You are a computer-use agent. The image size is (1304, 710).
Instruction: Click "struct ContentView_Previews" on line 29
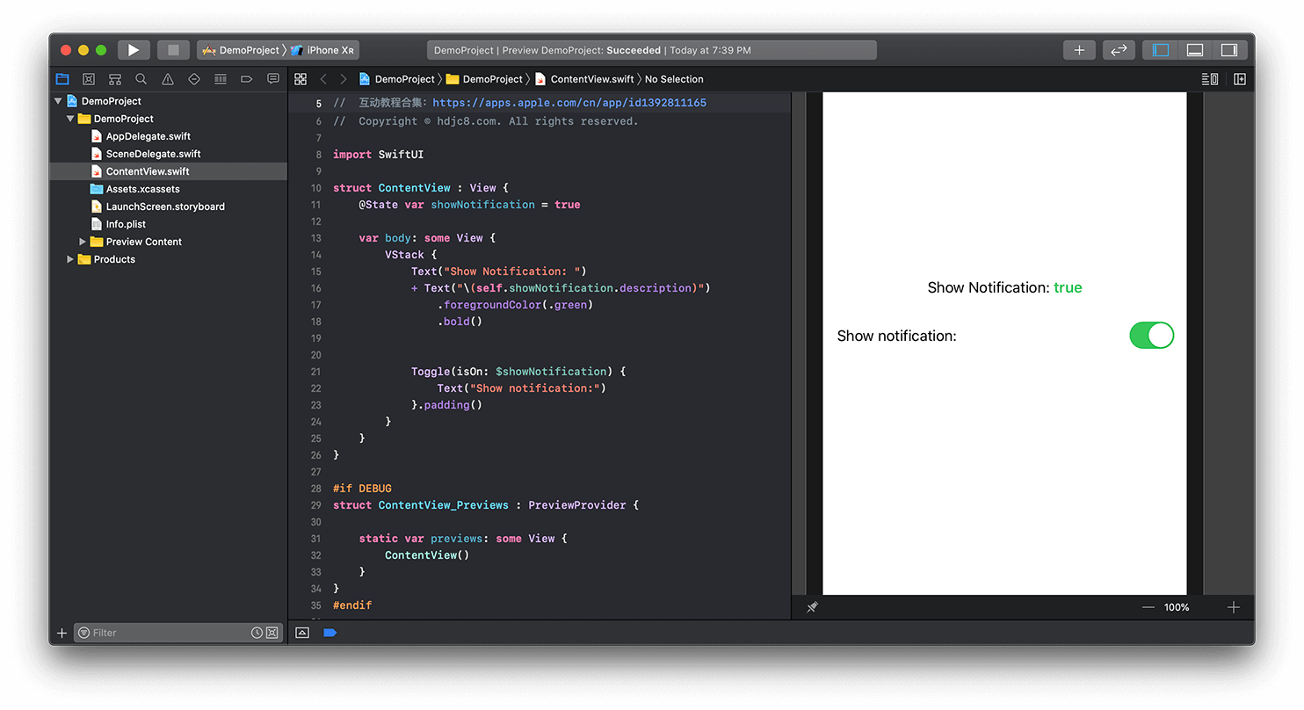click(421, 505)
